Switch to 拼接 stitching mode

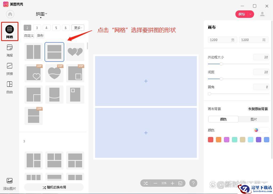coord(10,69)
